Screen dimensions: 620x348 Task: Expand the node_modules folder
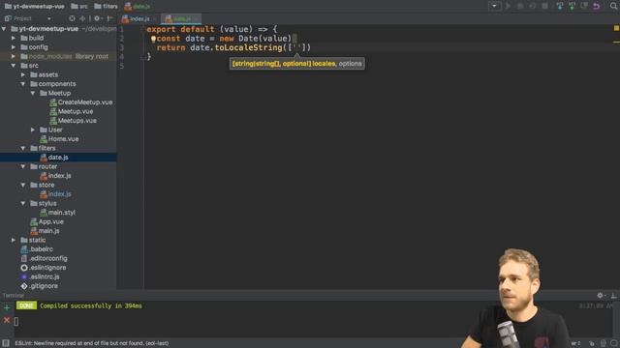click(14, 56)
